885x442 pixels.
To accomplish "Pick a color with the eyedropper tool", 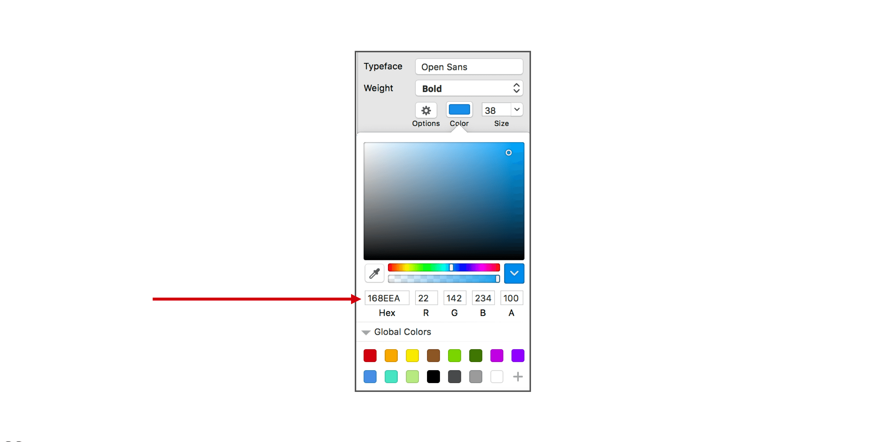I will pyautogui.click(x=375, y=273).
